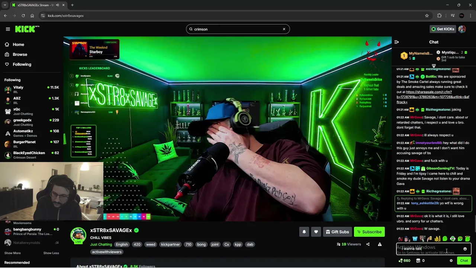Click the 660 KICKs balance

click(404, 261)
